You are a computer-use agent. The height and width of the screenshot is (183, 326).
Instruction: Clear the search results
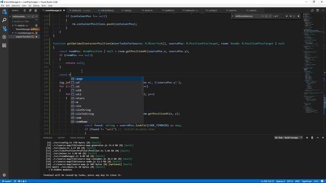(36, 10)
